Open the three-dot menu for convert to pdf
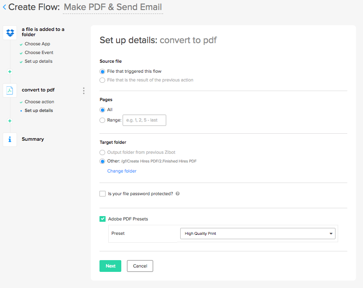 [83, 91]
